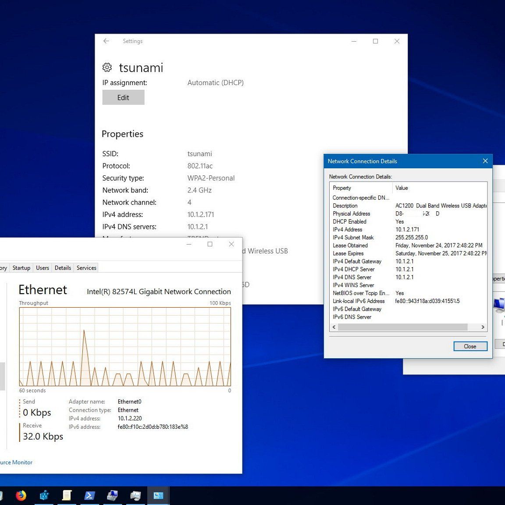The height and width of the screenshot is (505, 505).
Task: Open Firefox from the taskbar
Action: click(21, 495)
